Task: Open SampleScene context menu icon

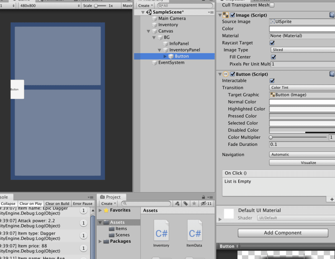Action: click(211, 13)
